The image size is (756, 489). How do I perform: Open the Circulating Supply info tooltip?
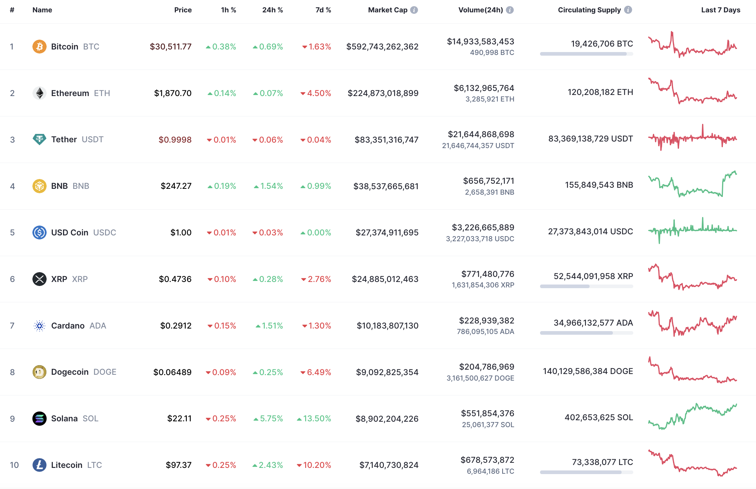pos(627,10)
